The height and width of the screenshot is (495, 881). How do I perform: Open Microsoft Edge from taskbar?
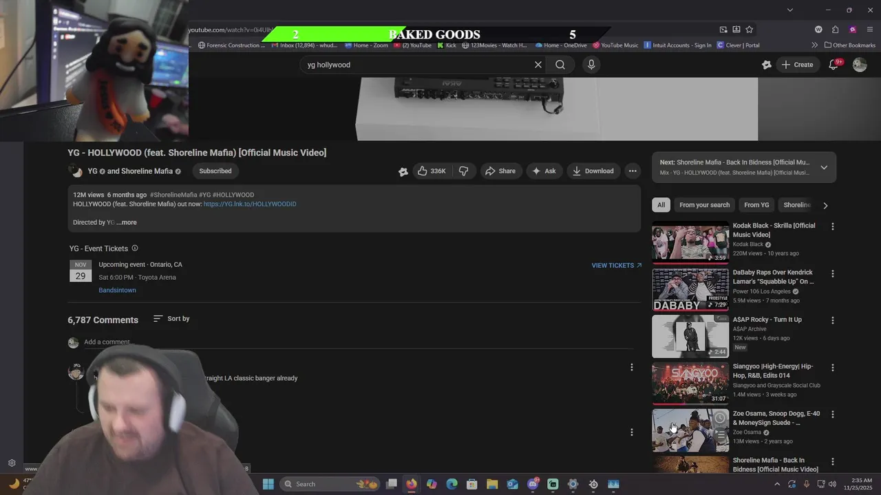tap(452, 484)
